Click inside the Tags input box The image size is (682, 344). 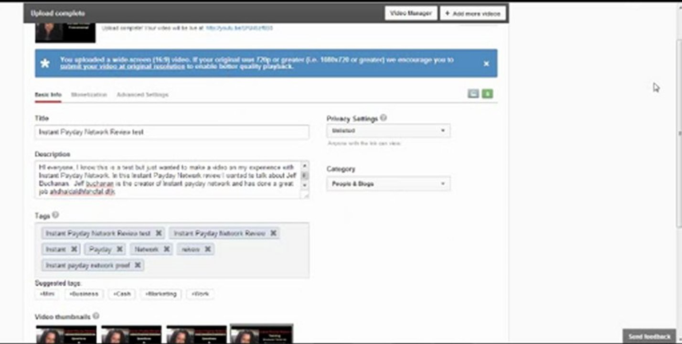point(172,250)
